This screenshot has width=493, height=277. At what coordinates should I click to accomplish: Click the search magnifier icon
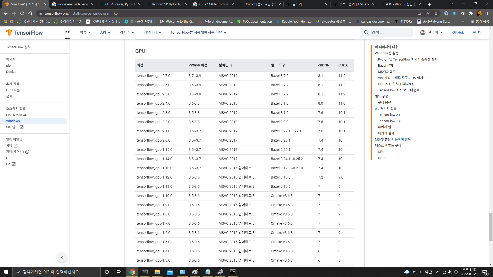(366, 33)
